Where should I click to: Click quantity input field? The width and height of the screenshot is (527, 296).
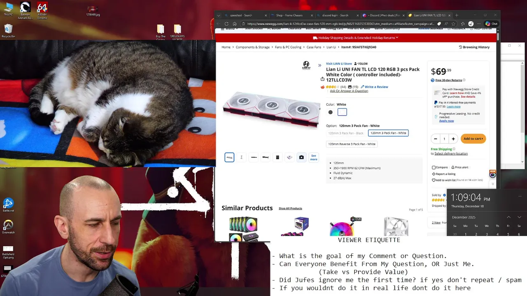click(x=444, y=139)
